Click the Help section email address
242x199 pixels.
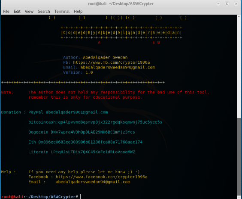(x=93, y=182)
